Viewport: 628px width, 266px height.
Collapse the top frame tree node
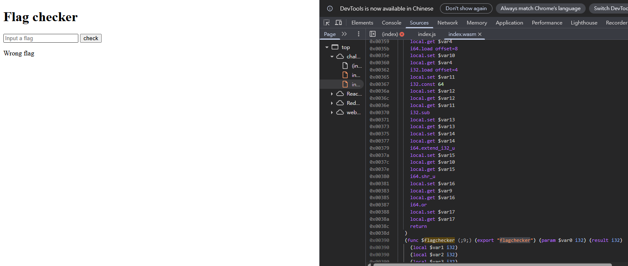(327, 47)
